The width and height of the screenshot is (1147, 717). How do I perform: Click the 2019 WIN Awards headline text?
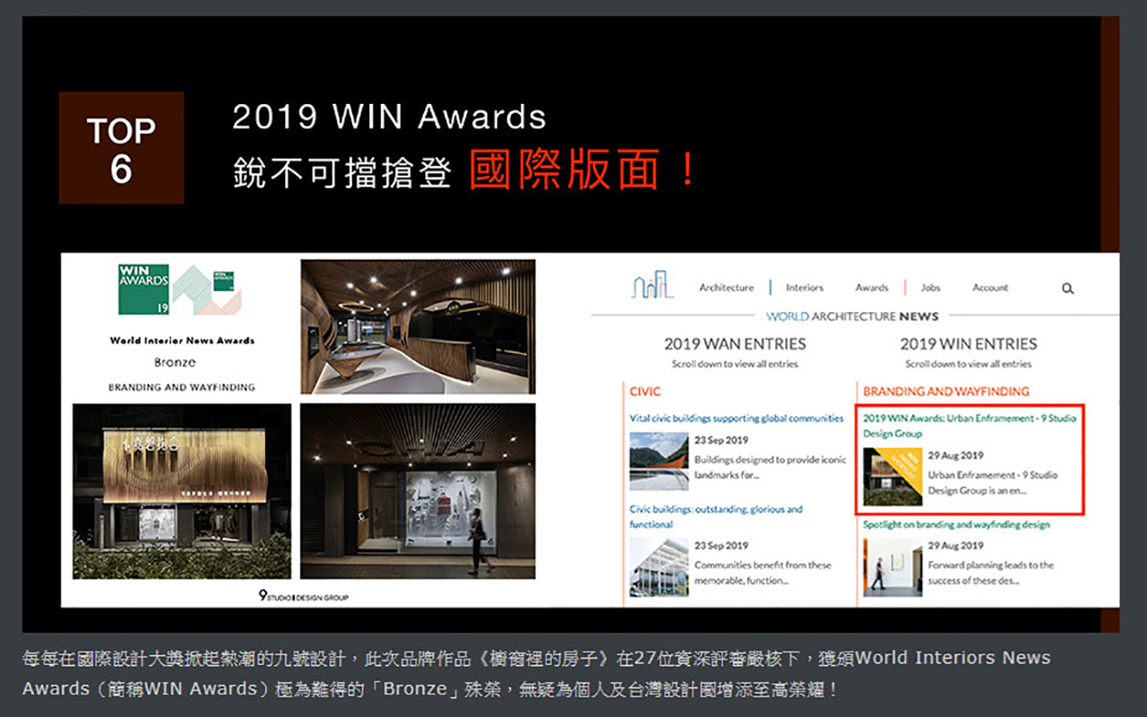389,117
